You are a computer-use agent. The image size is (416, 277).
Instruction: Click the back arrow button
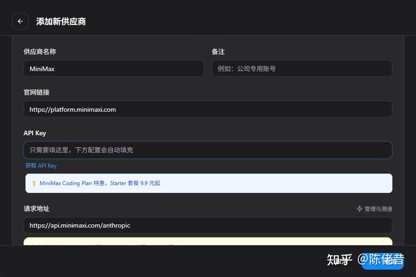click(x=20, y=21)
